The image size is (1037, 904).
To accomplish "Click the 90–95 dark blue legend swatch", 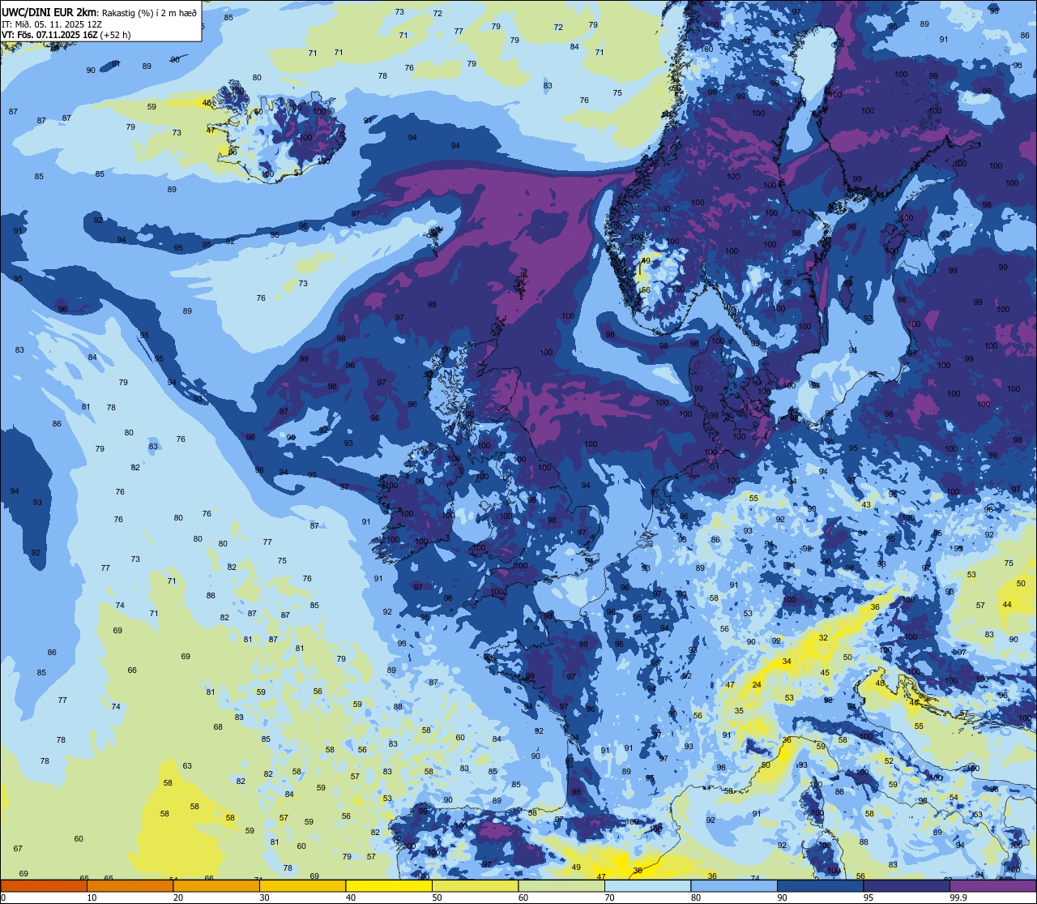I will [x=820, y=886].
